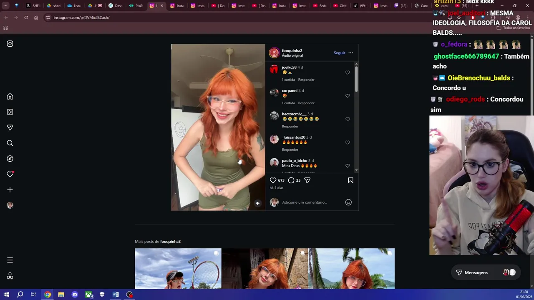Like corpanni's comment
Viewport: 534px width, 300px height.
[x=348, y=96]
